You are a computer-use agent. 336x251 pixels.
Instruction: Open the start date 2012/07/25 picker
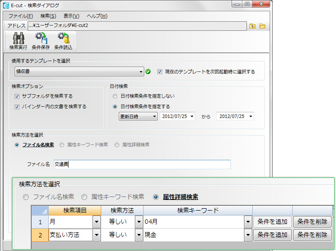point(192,116)
